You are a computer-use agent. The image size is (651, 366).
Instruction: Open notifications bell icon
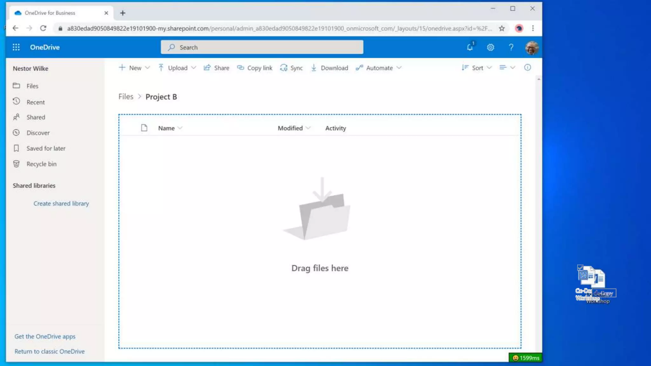470,47
